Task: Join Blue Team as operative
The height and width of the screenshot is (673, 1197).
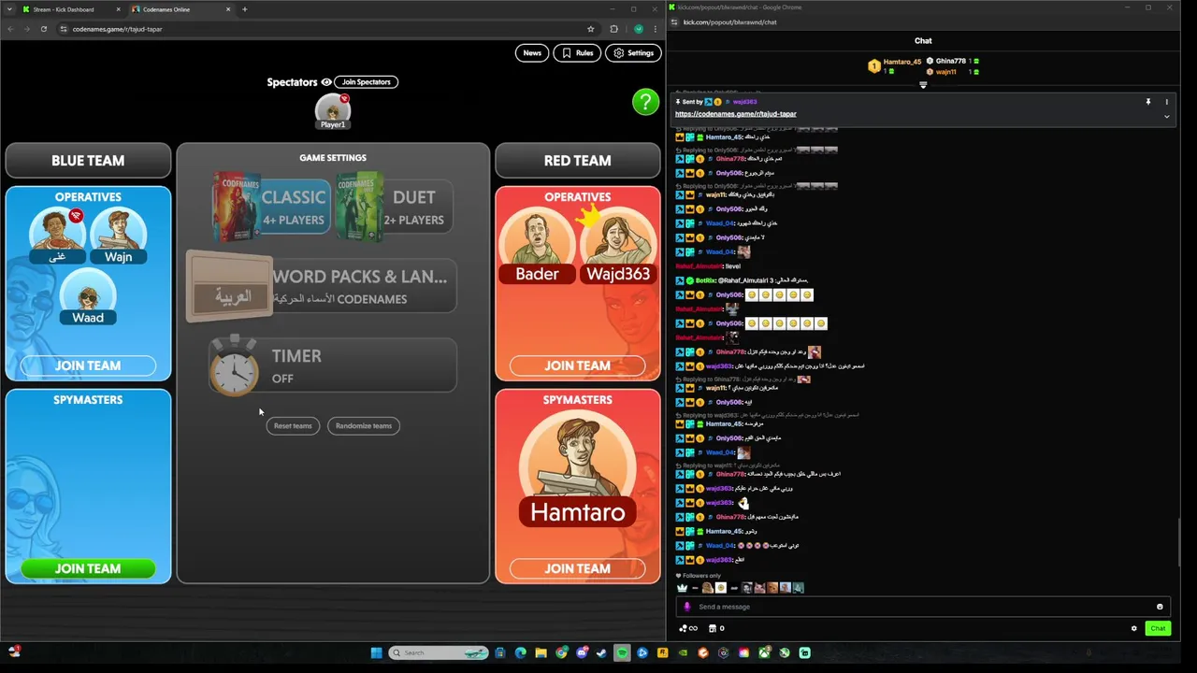Action: 88,365
